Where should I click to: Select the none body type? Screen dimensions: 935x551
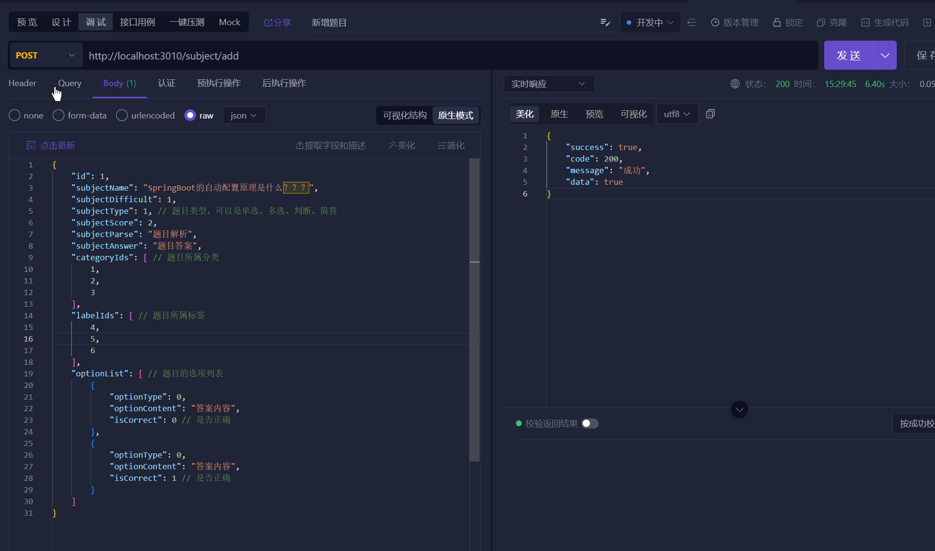26,115
